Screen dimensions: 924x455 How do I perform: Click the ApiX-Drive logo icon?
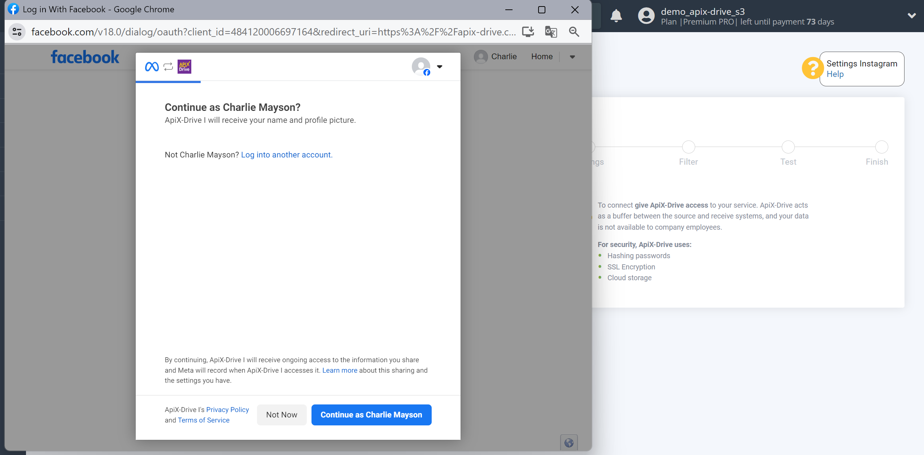coord(184,66)
